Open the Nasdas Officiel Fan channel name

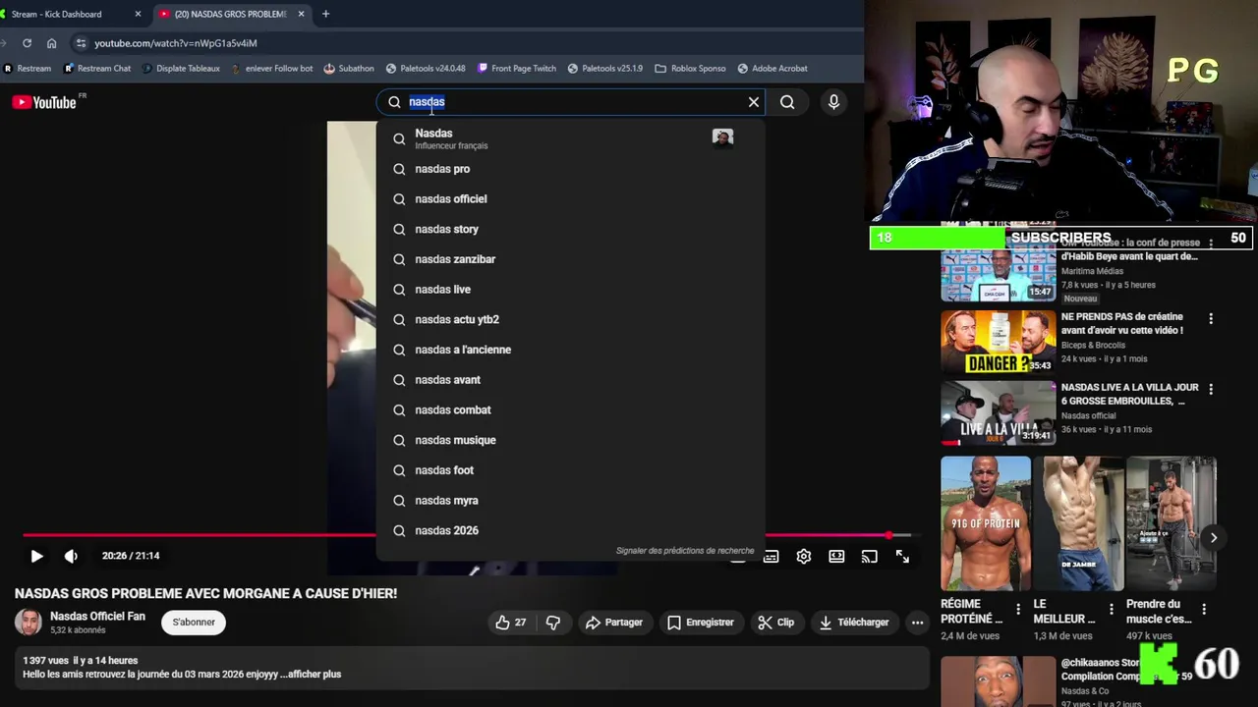pyautogui.click(x=97, y=616)
